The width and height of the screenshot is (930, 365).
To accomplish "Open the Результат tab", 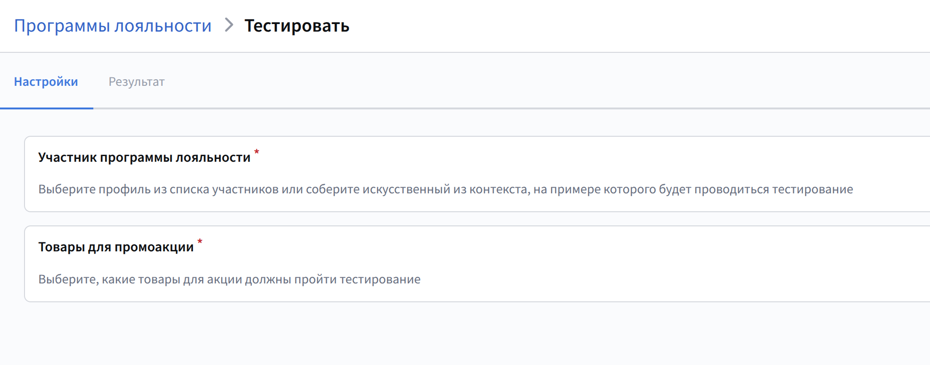I will tap(137, 82).
